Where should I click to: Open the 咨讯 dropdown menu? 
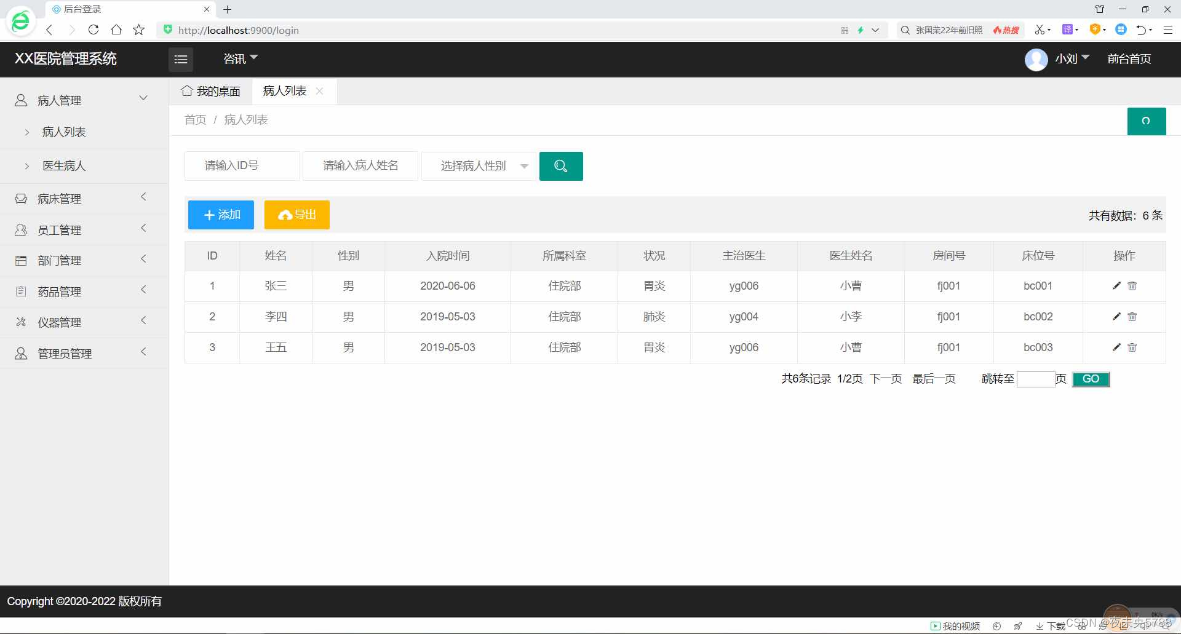[241, 59]
